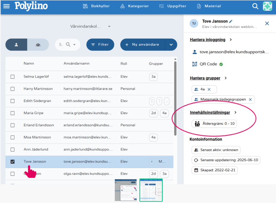Switch to single users view
The width and height of the screenshot is (276, 203).
pos(16,45)
